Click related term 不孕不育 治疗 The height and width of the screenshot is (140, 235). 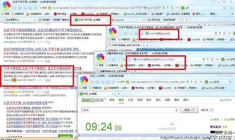click(32, 131)
